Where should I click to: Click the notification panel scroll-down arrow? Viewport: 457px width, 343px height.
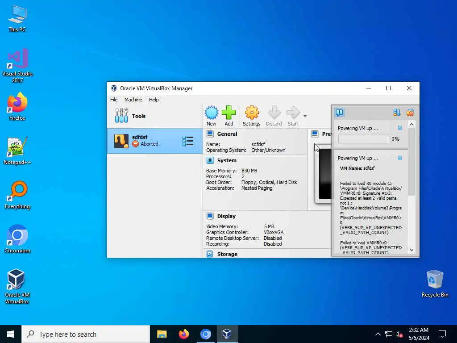point(411,250)
